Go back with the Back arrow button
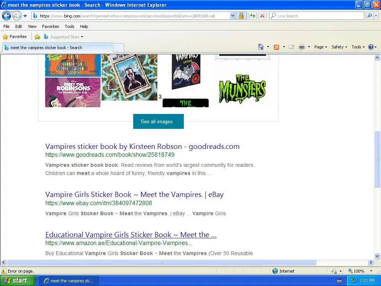 6,16
